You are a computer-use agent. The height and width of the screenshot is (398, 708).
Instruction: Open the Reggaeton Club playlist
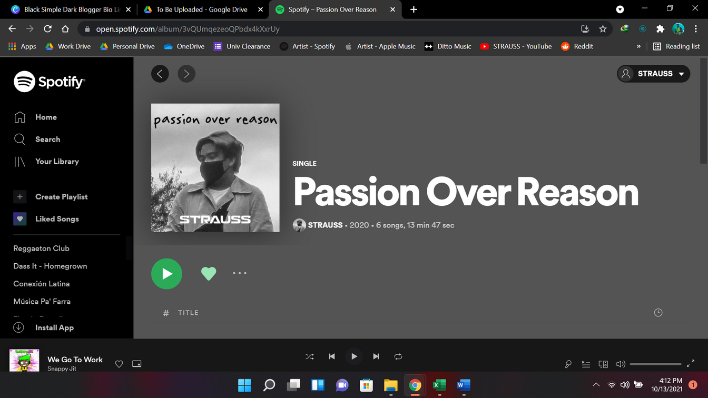tap(41, 248)
